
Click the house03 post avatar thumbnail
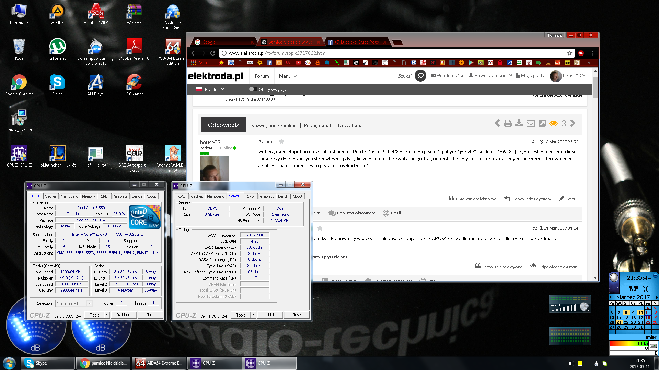214,168
